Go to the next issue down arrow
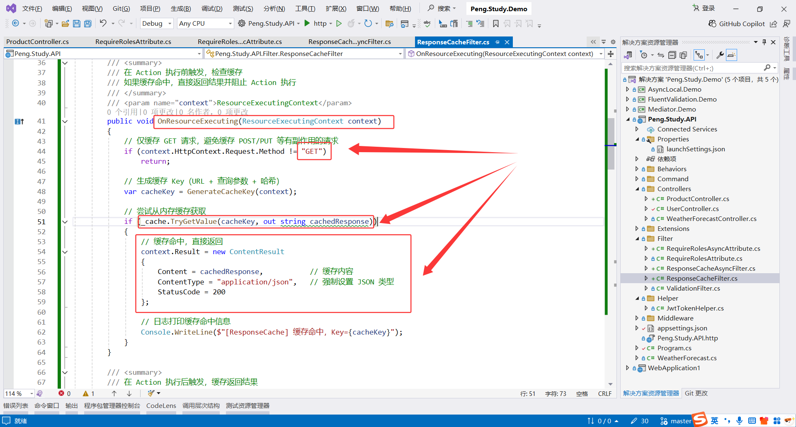Screen dimensions: 796x427 point(129,393)
